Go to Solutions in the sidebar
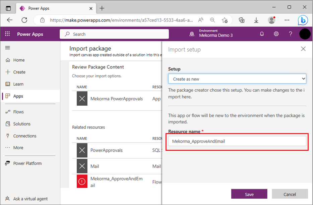 (22, 124)
